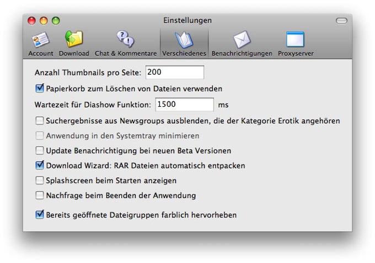
Task: Open Benachrichtigungen envelope icon
Action: point(242,40)
